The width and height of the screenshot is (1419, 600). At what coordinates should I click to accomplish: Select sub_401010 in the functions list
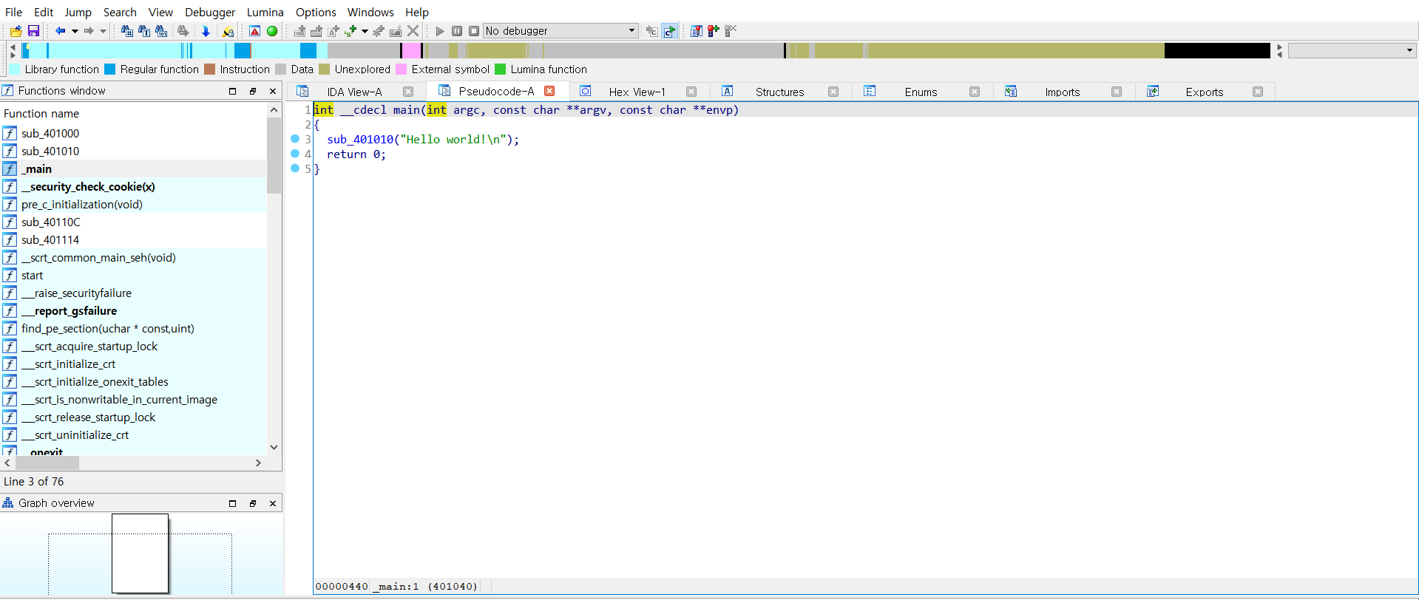click(x=133, y=151)
